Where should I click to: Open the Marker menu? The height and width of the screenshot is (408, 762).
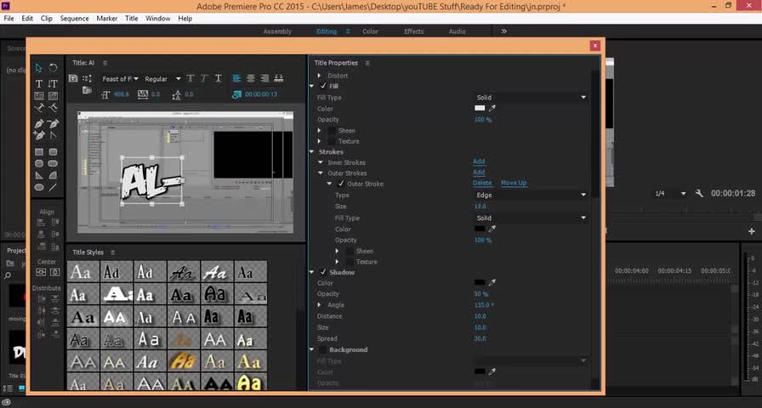(107, 19)
